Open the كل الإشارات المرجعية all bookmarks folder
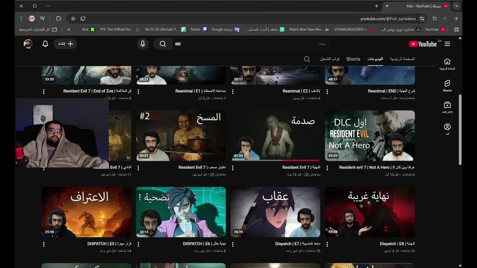 point(38,29)
